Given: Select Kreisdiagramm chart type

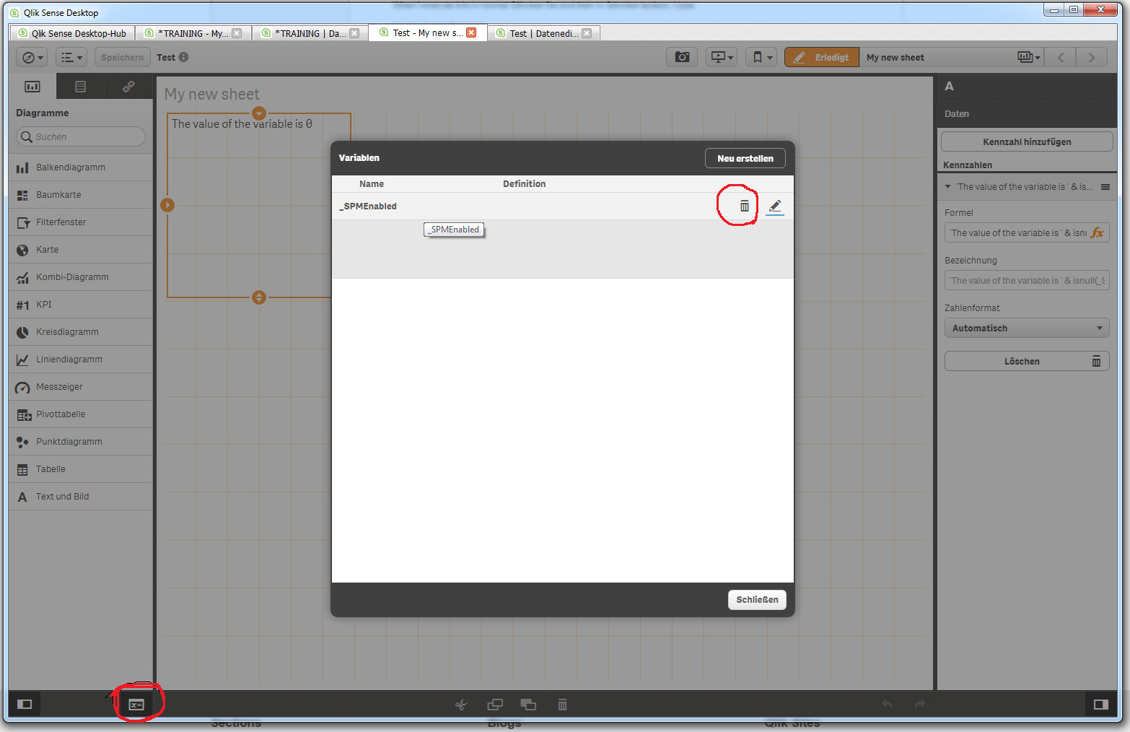Looking at the screenshot, I should 81,332.
